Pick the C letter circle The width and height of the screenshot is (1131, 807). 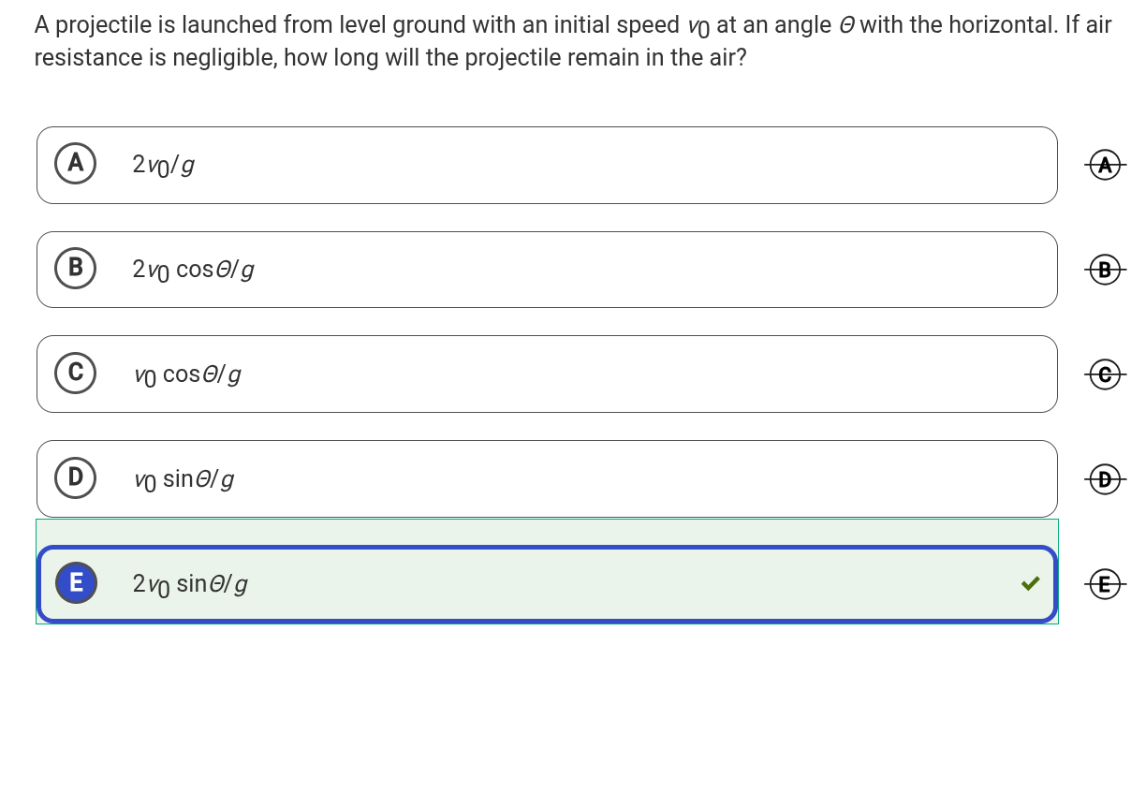click(x=76, y=373)
